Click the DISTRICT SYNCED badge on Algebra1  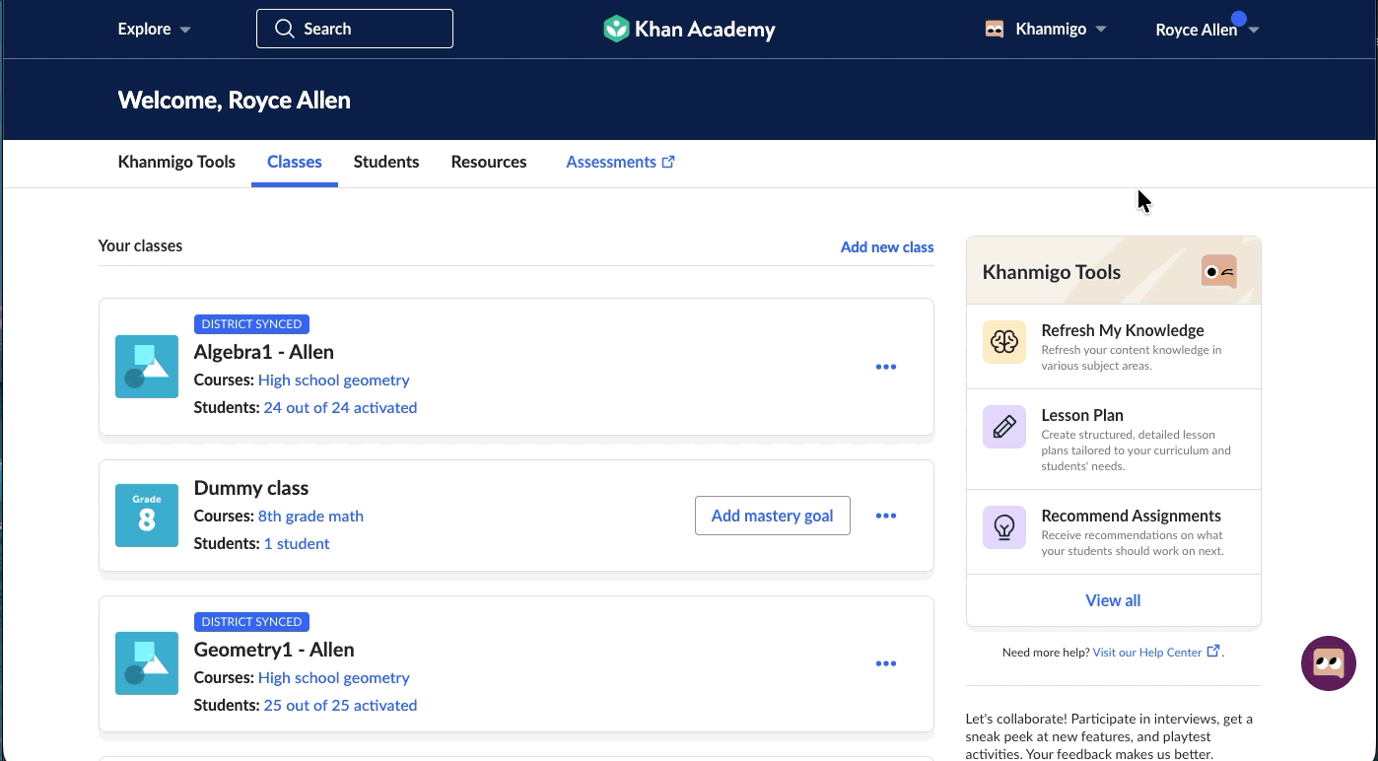(x=252, y=324)
